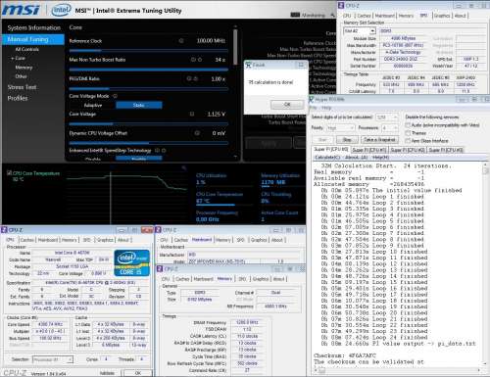Switch to Super PI CPU #2 tab

(x=408, y=150)
